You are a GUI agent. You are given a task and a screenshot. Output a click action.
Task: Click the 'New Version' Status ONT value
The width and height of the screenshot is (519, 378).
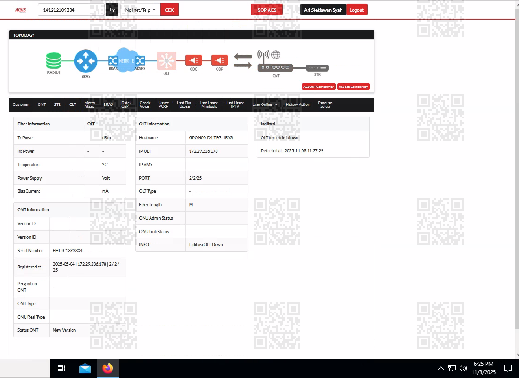(x=64, y=330)
